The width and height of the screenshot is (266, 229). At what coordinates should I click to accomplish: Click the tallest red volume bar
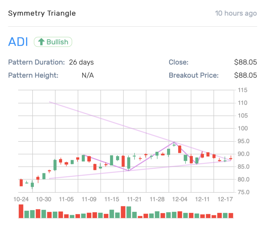pos(21,211)
